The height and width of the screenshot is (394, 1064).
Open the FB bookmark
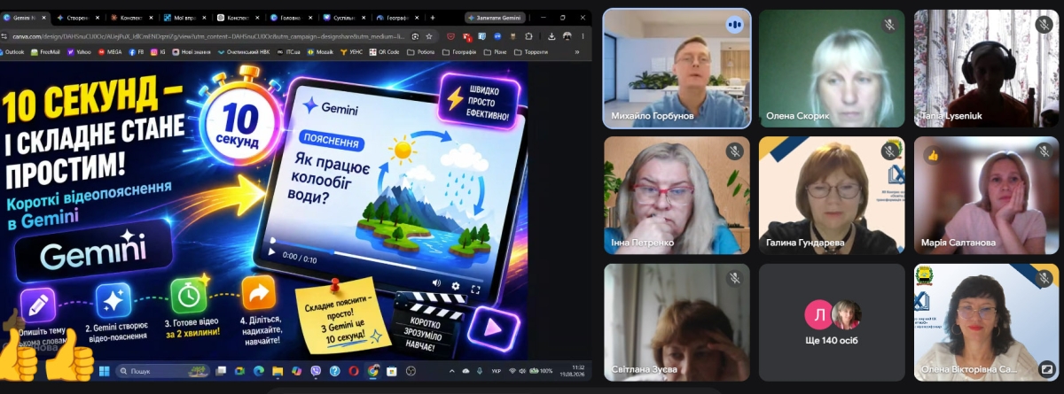(137, 52)
